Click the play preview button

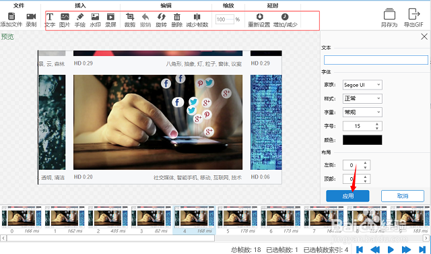click(391, 249)
